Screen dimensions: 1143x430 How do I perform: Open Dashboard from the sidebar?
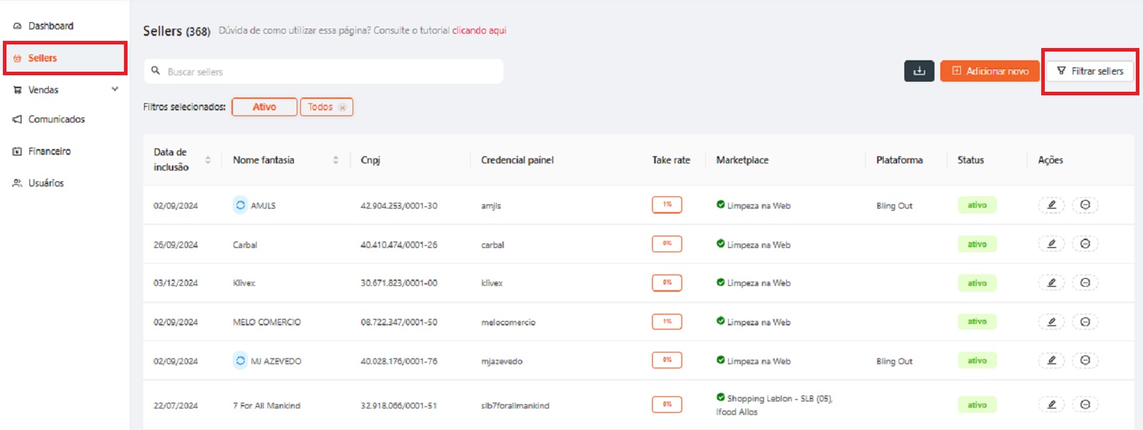[x=50, y=26]
